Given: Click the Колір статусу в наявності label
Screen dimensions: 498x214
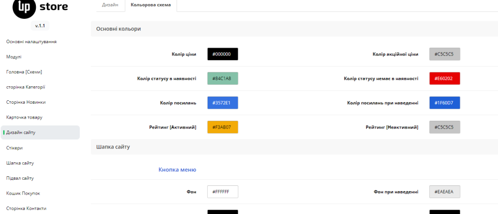Looking at the screenshot, I should (x=167, y=78).
